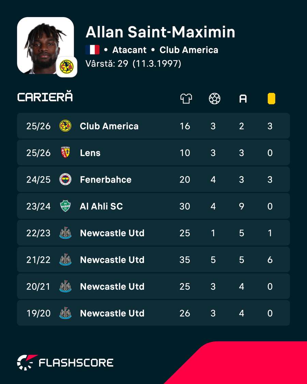307x384 pixels.
Task: Click the France flag icon
Action: pyautogui.click(x=92, y=50)
